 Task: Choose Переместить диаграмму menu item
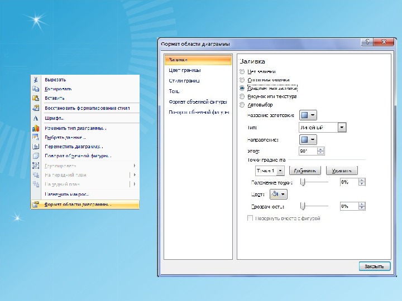coord(85,147)
